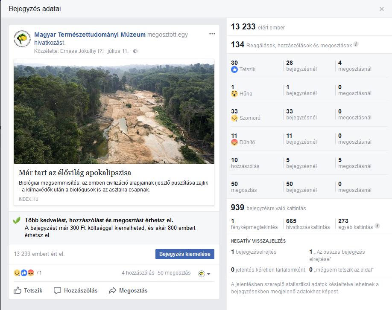Screen dimensions: 392x310
Task: Close the Bejegyzés adatai dialog
Action: pyautogui.click(x=381, y=9)
